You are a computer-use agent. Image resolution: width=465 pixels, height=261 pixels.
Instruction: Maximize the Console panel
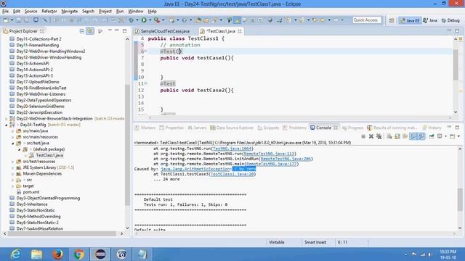point(457,128)
